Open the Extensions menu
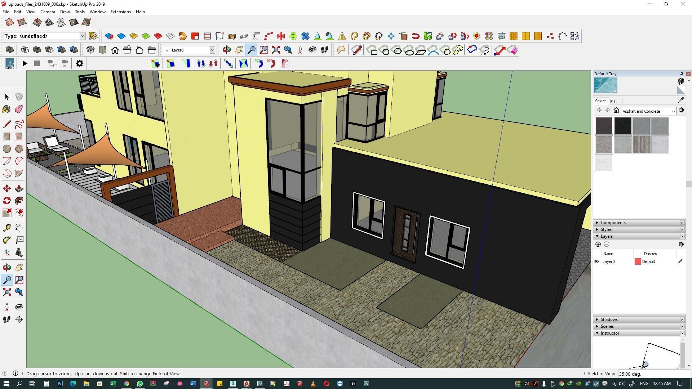Image resolution: width=692 pixels, height=389 pixels. coord(120,12)
